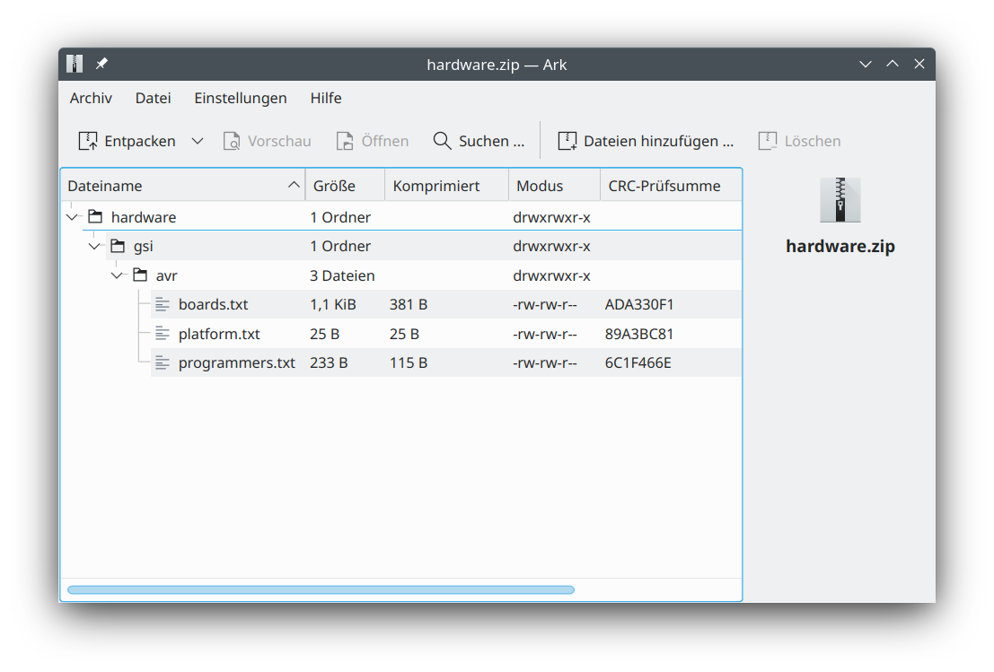Open the Archiv menu
The width and height of the screenshot is (994, 672).
[x=90, y=98]
